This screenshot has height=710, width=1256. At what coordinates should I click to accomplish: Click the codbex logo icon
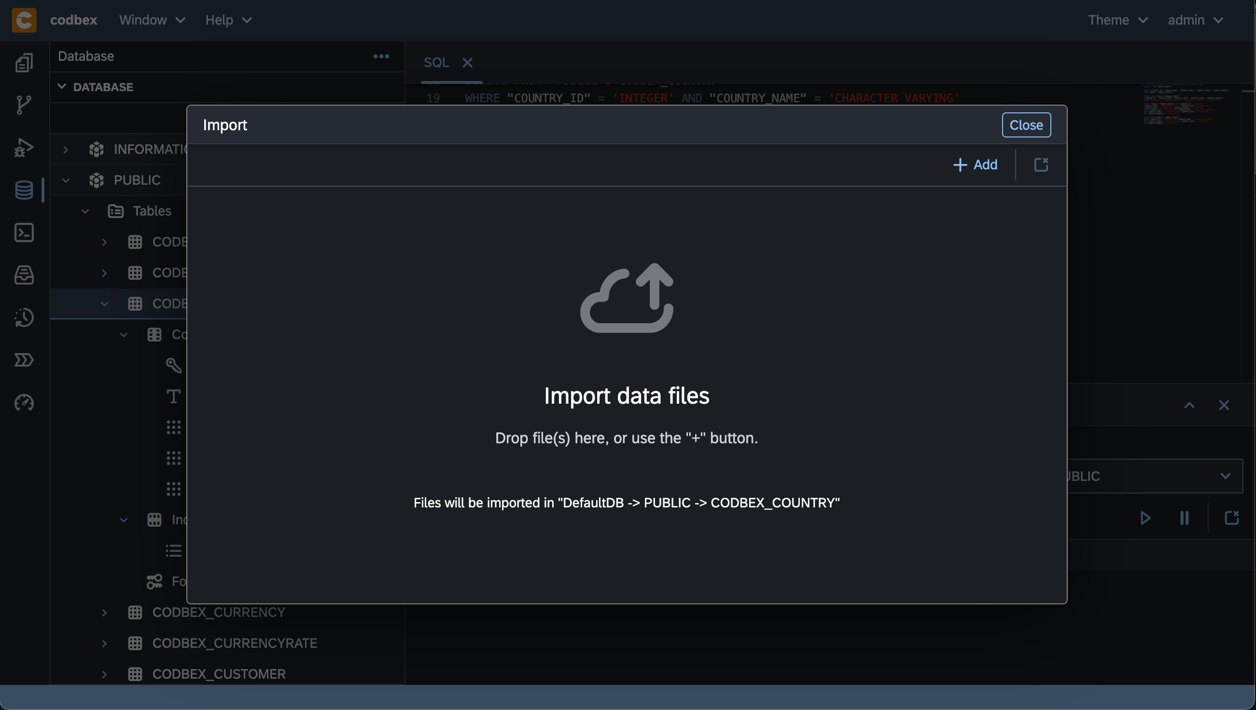tap(24, 20)
